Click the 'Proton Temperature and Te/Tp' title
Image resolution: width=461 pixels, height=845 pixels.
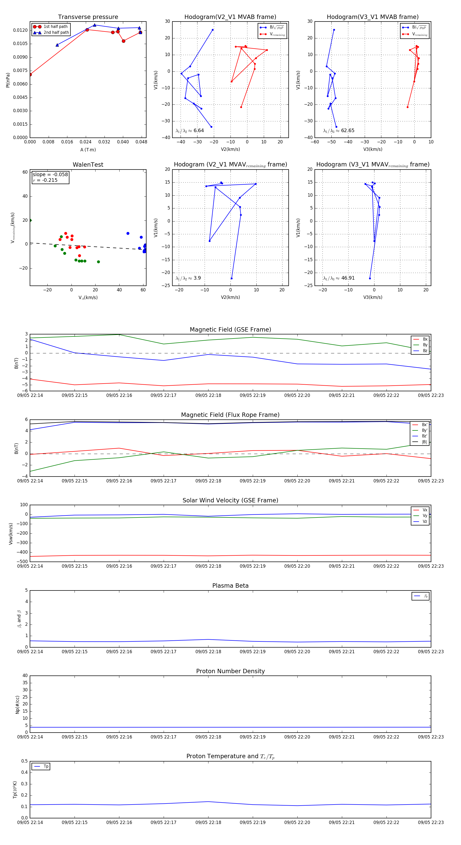tap(230, 756)
